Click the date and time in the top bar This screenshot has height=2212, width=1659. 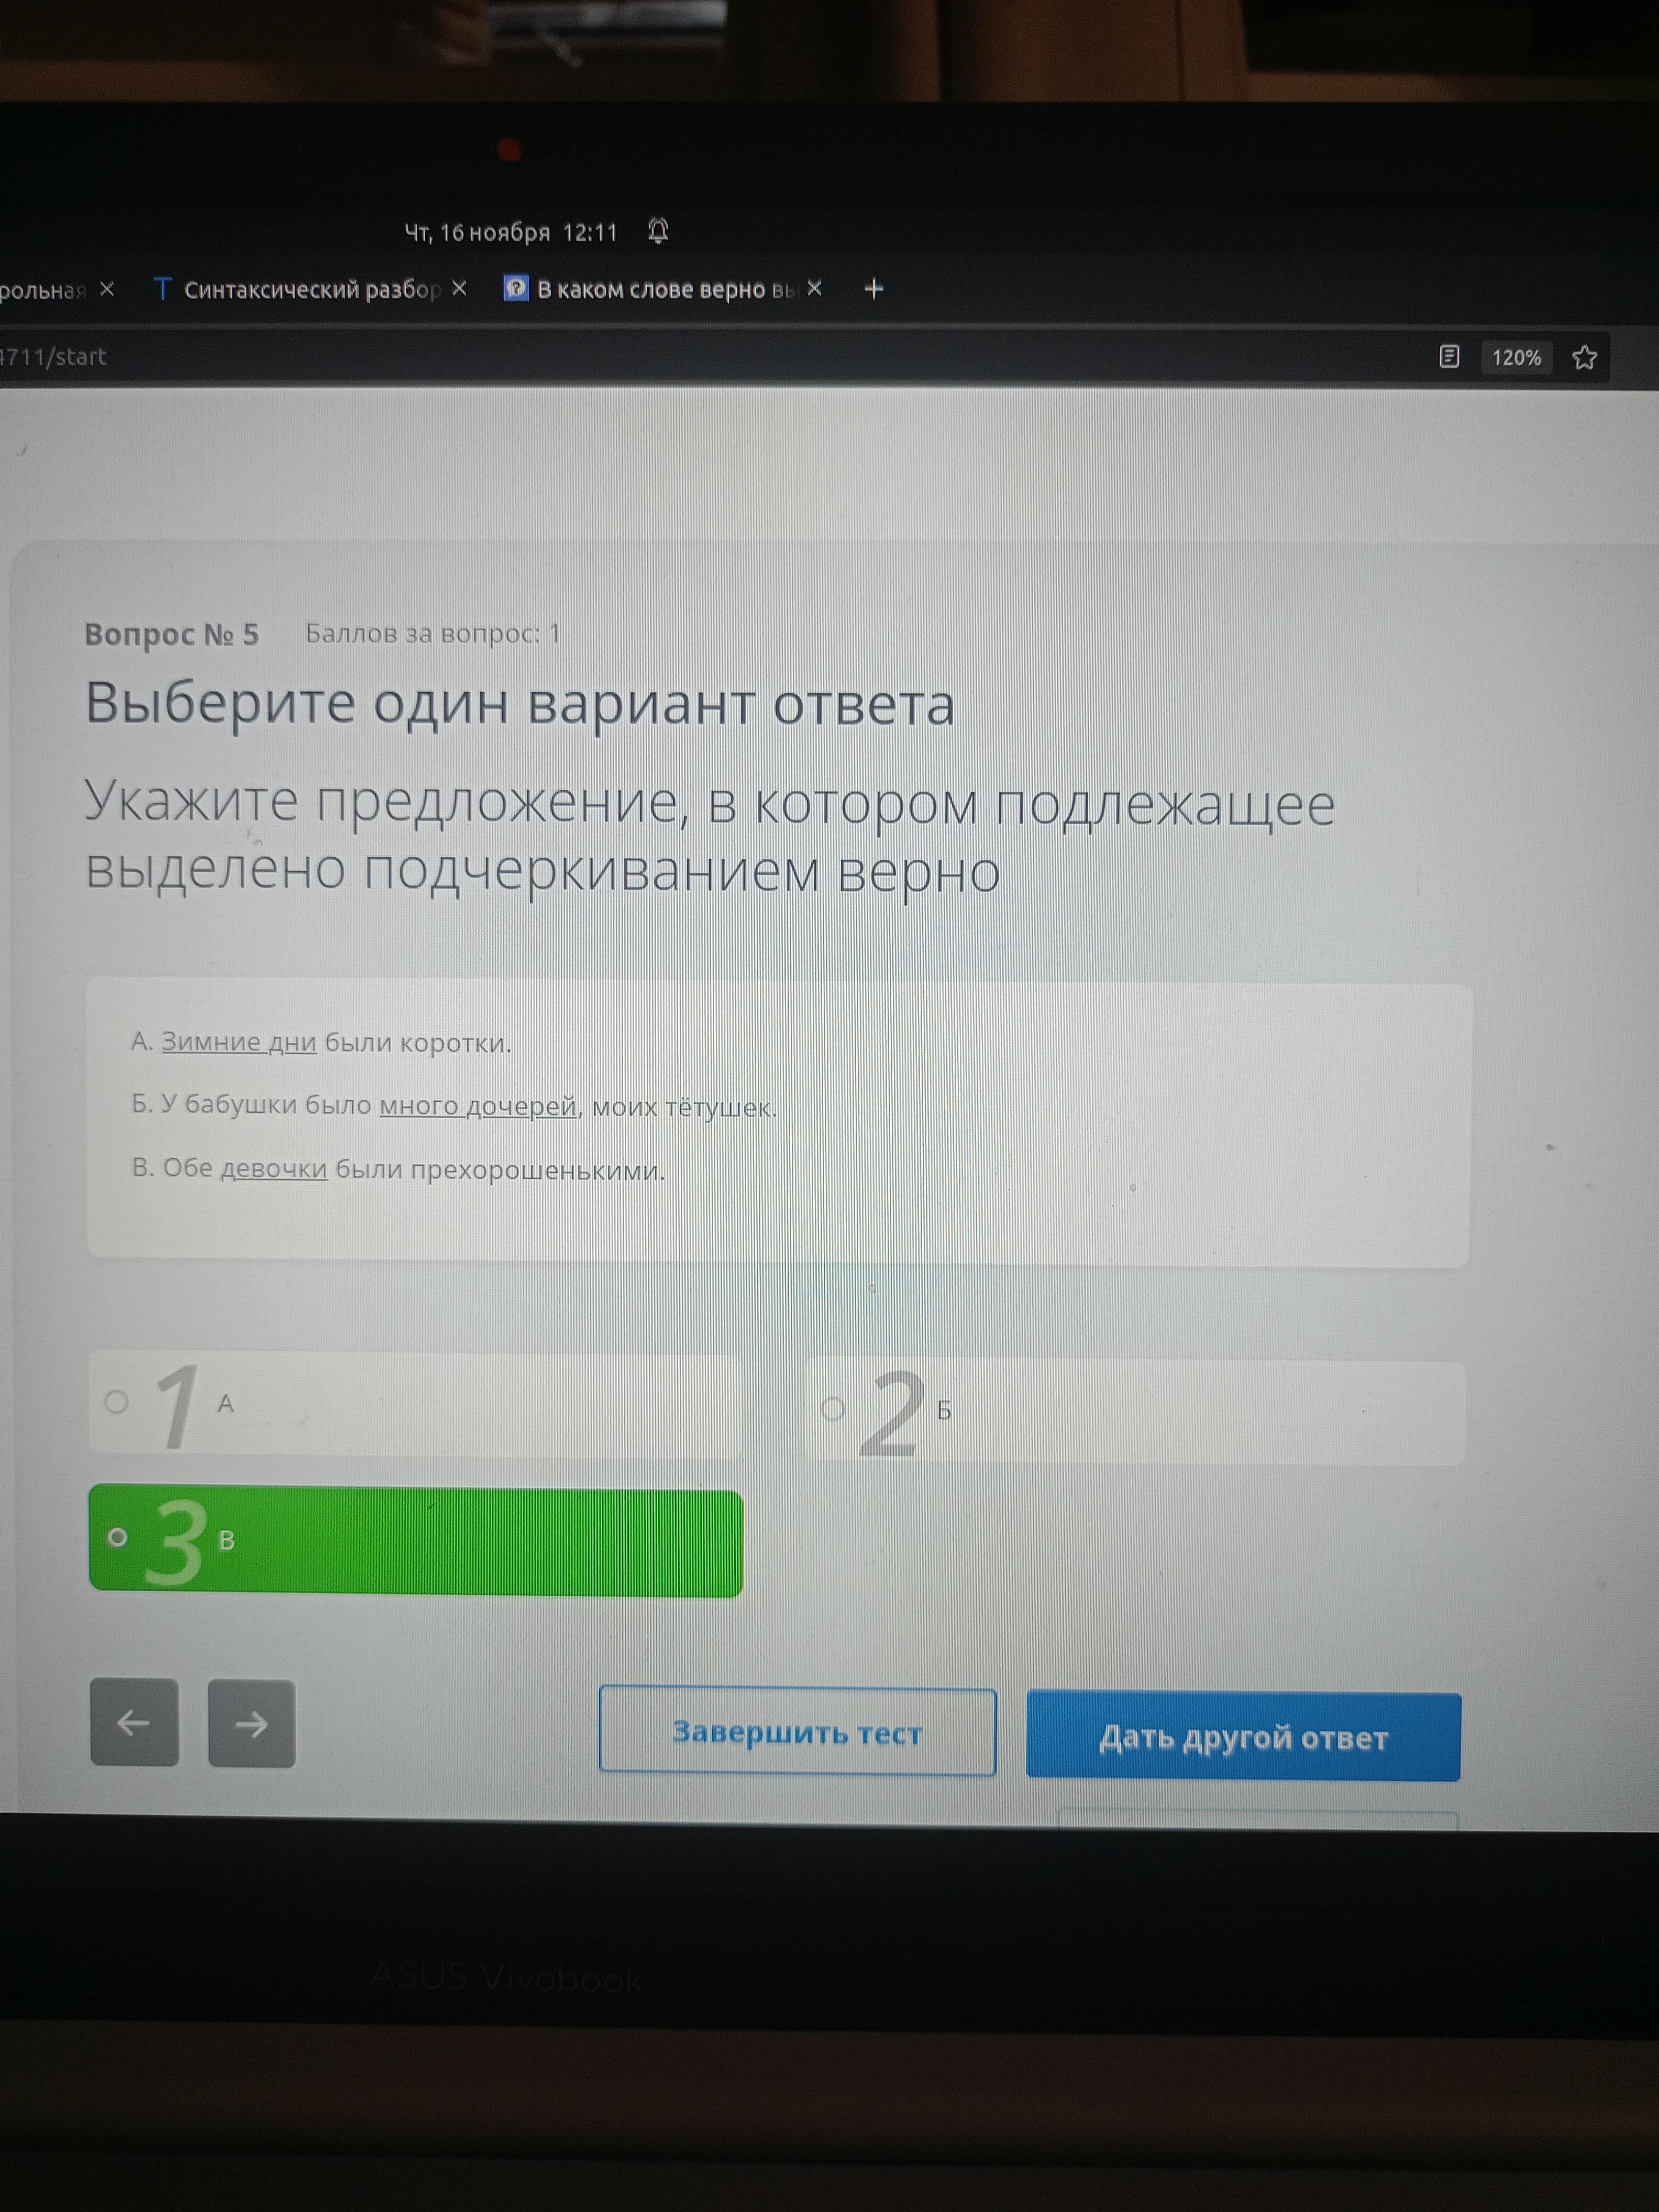point(510,233)
